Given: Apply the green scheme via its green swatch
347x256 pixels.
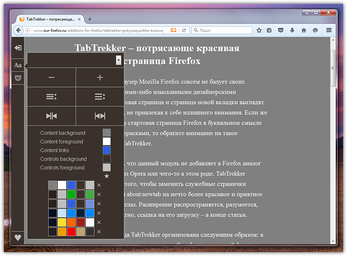Looking at the screenshot, I should [x=71, y=194].
